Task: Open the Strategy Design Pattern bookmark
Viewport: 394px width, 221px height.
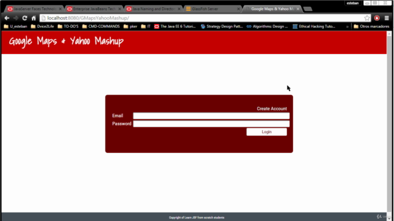Action: (x=222, y=26)
